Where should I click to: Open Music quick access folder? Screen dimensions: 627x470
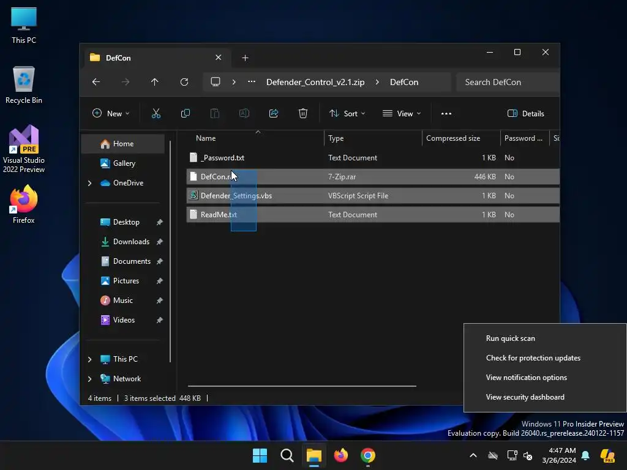click(x=123, y=300)
